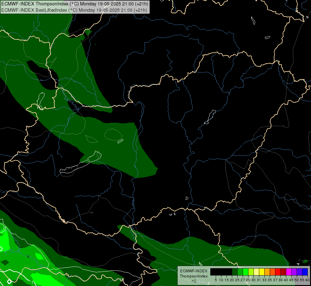Click the legend tick value 39
This screenshot has height=286, width=311.
[x=281, y=280]
